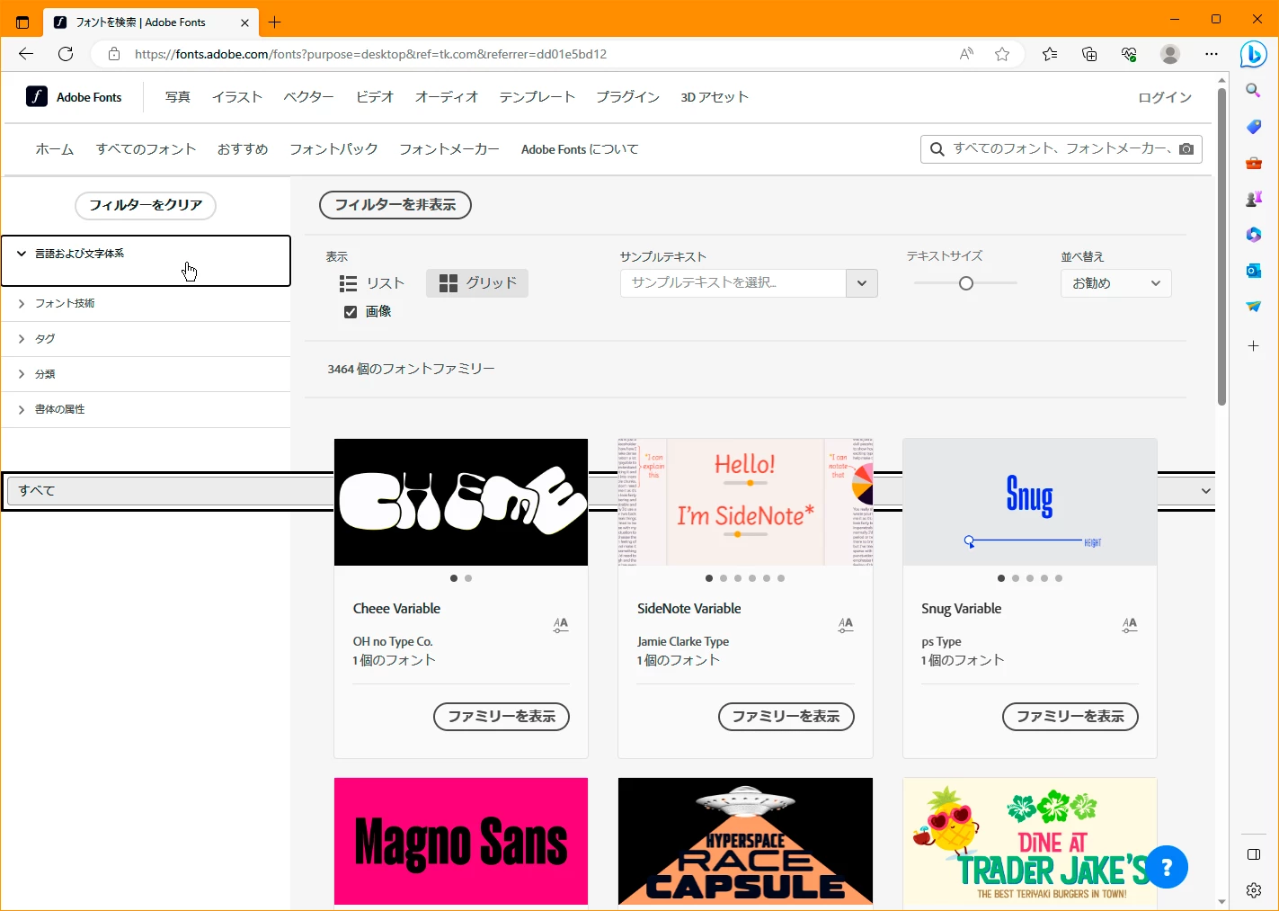Viewport: 1279px width, 911px height.
Task: Show family for SideNote Variable
Action: (x=786, y=717)
